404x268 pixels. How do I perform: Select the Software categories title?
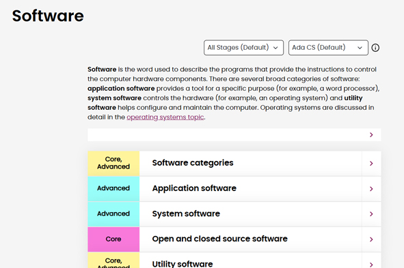193,163
